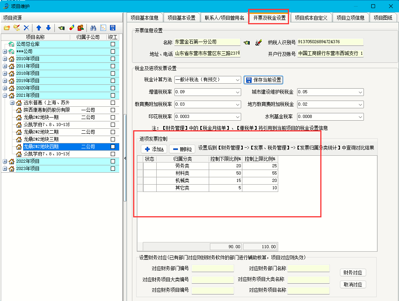Move project down with blue down arrow
The height and width of the screenshot is (301, 399).
(x=48, y=28)
